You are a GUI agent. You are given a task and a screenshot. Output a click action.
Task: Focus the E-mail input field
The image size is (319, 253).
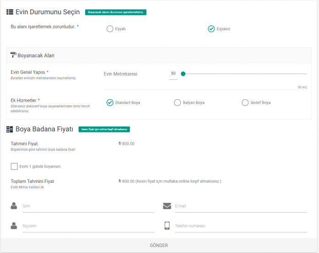tap(241, 206)
